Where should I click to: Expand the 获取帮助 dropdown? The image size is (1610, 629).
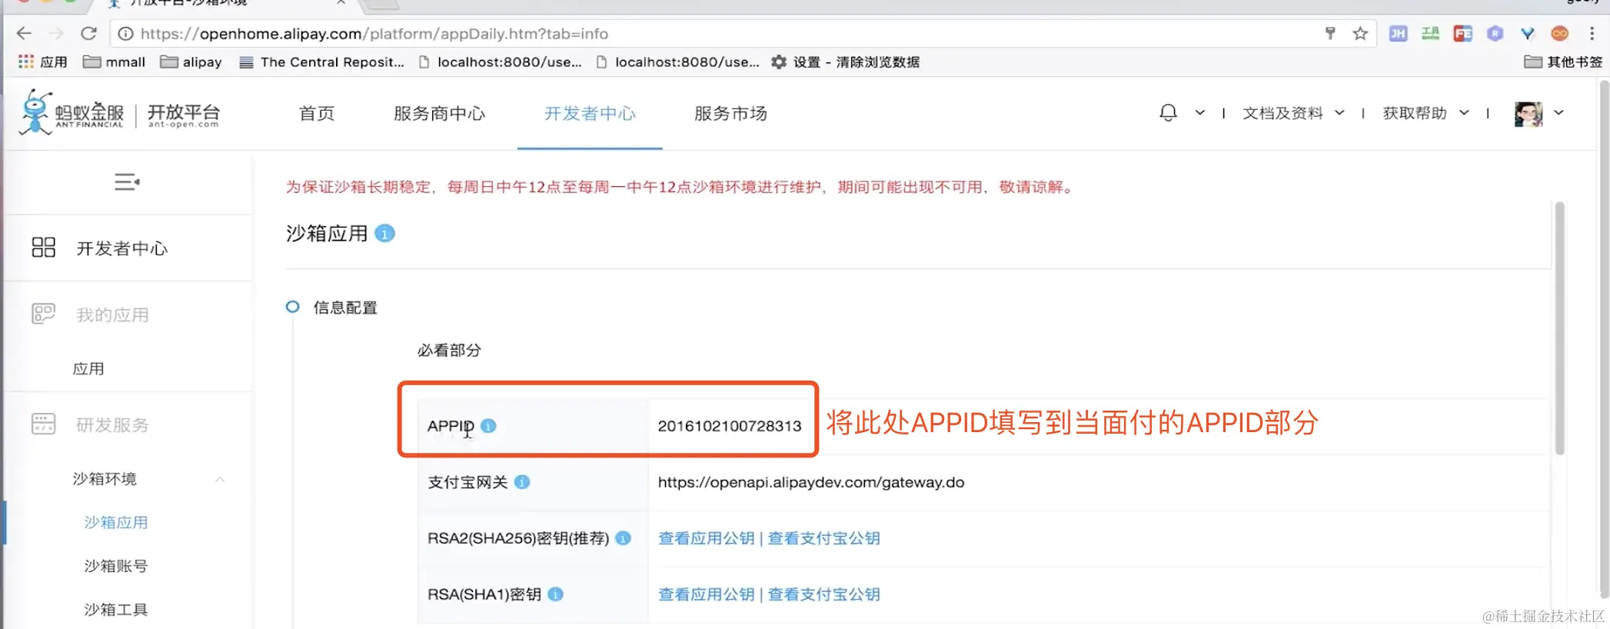click(1464, 113)
